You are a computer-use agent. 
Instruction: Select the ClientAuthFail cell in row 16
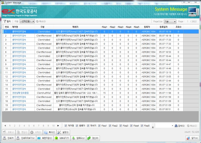pos(44,93)
